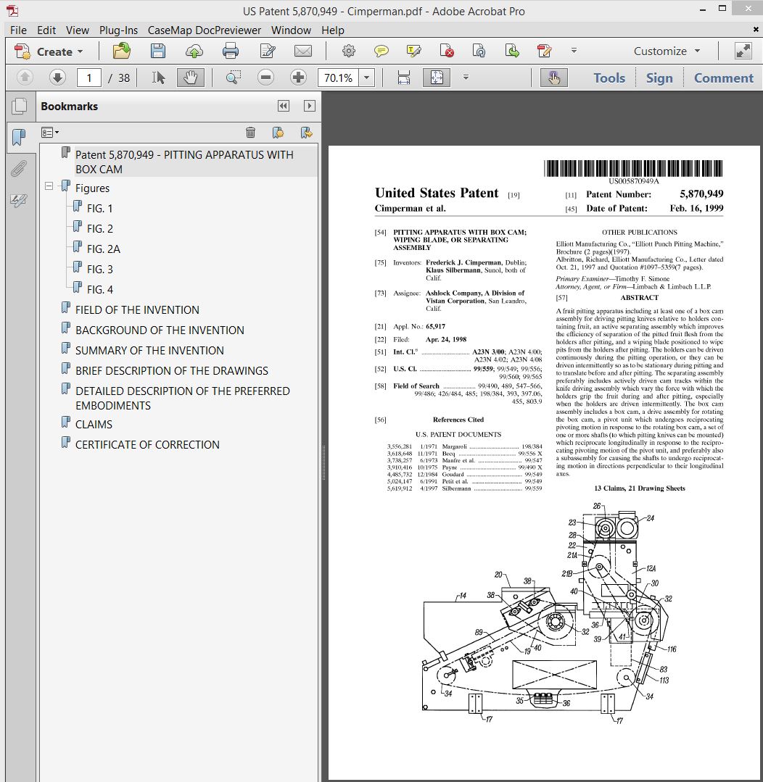The width and height of the screenshot is (763, 782).
Task: Activate the Hand pan tool
Action: [191, 78]
